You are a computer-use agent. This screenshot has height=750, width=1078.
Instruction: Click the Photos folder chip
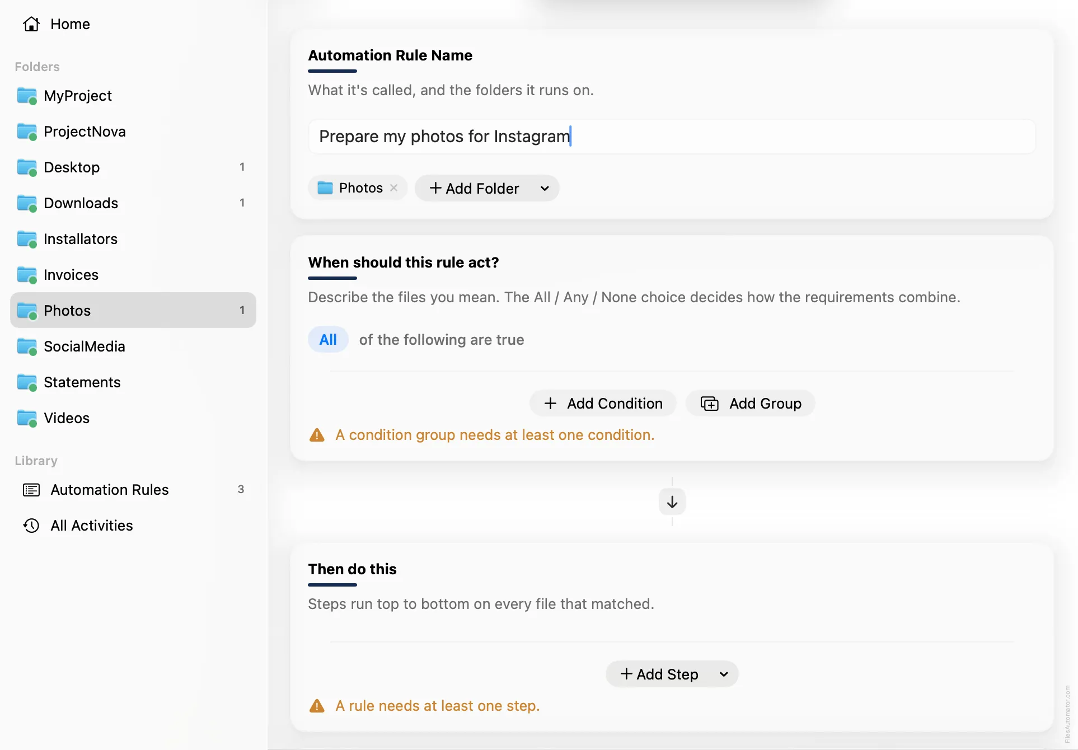pos(358,188)
